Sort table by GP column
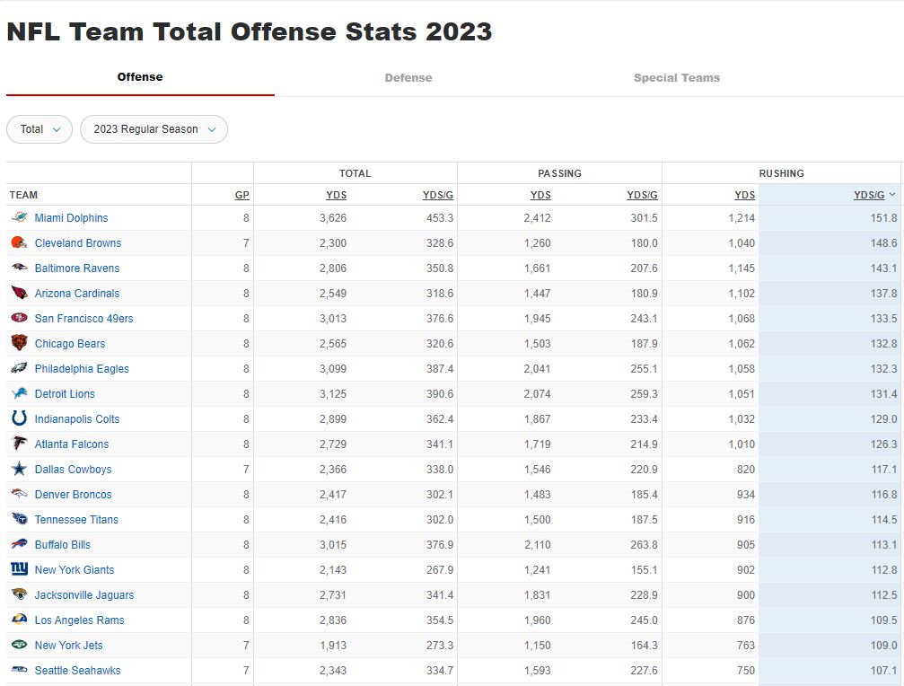Screen dimensions: 904x686 242,195
